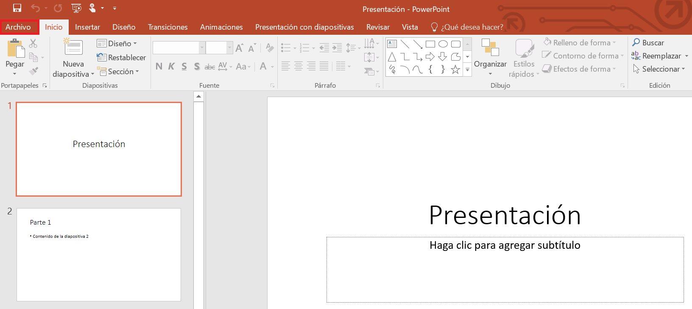
Task: Apply bulleted list formatting
Action: 286,47
